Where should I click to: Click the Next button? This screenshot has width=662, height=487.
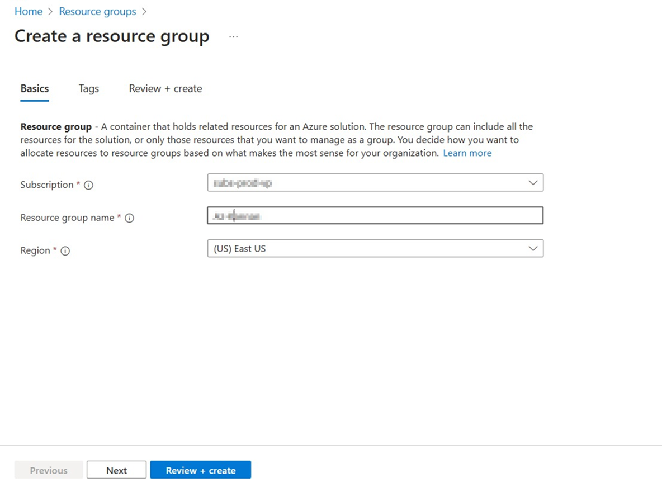(x=116, y=470)
